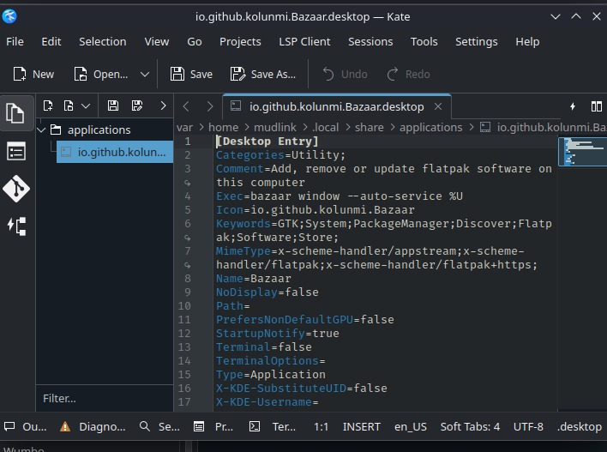Open the Projects list sidebar icon
This screenshot has width=607, height=452.
pyautogui.click(x=16, y=151)
